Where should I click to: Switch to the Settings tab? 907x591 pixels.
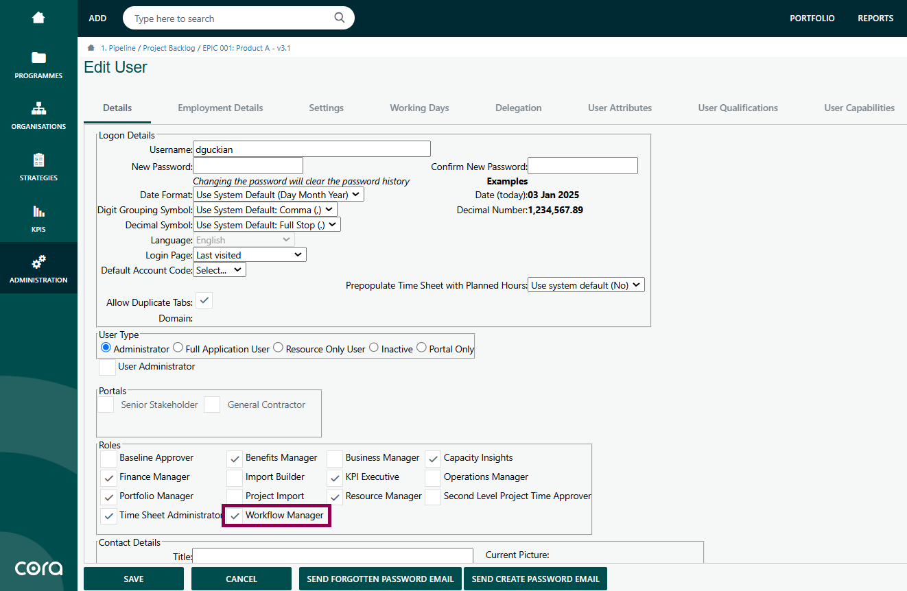click(326, 108)
